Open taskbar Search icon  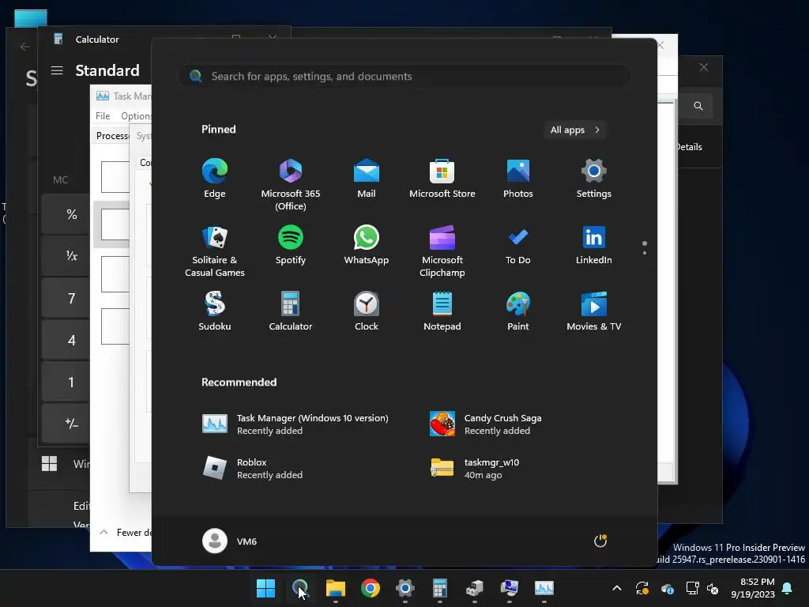click(300, 588)
